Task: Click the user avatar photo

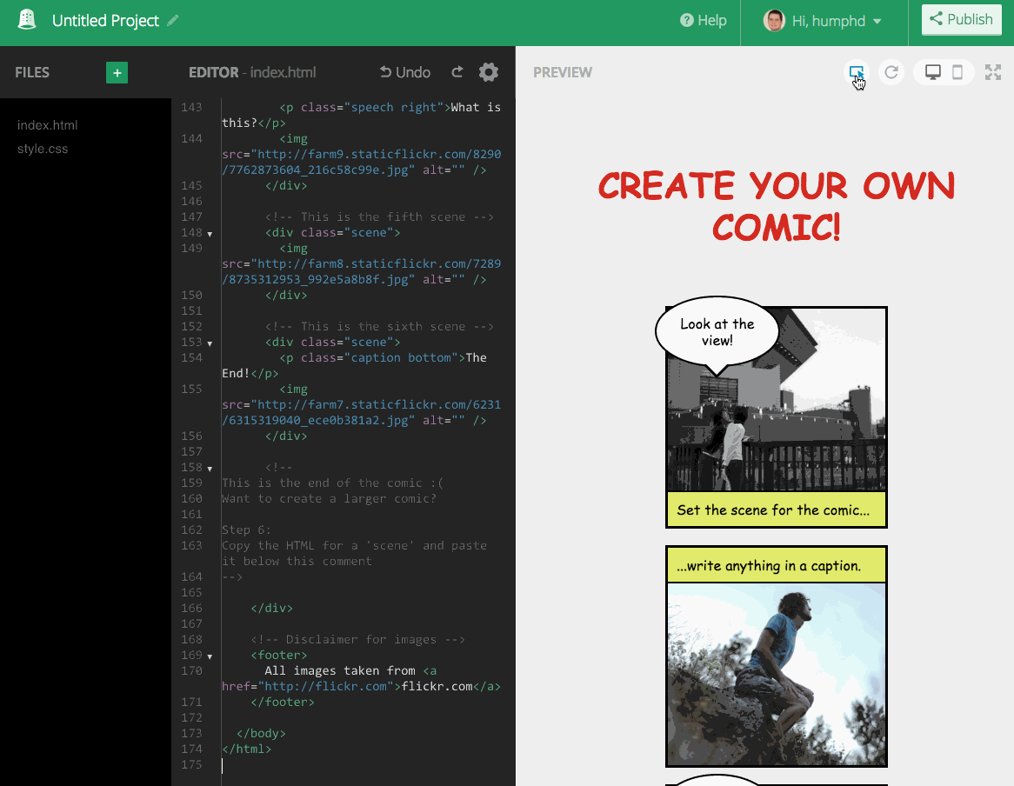Action: click(774, 20)
